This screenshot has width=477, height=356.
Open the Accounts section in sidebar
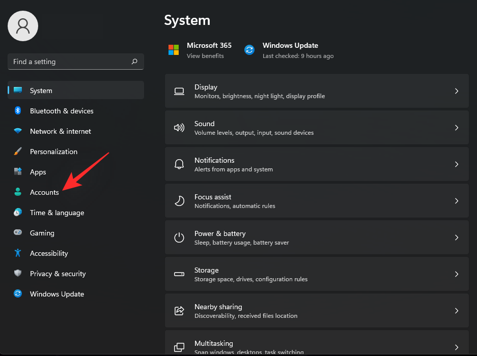pos(44,192)
